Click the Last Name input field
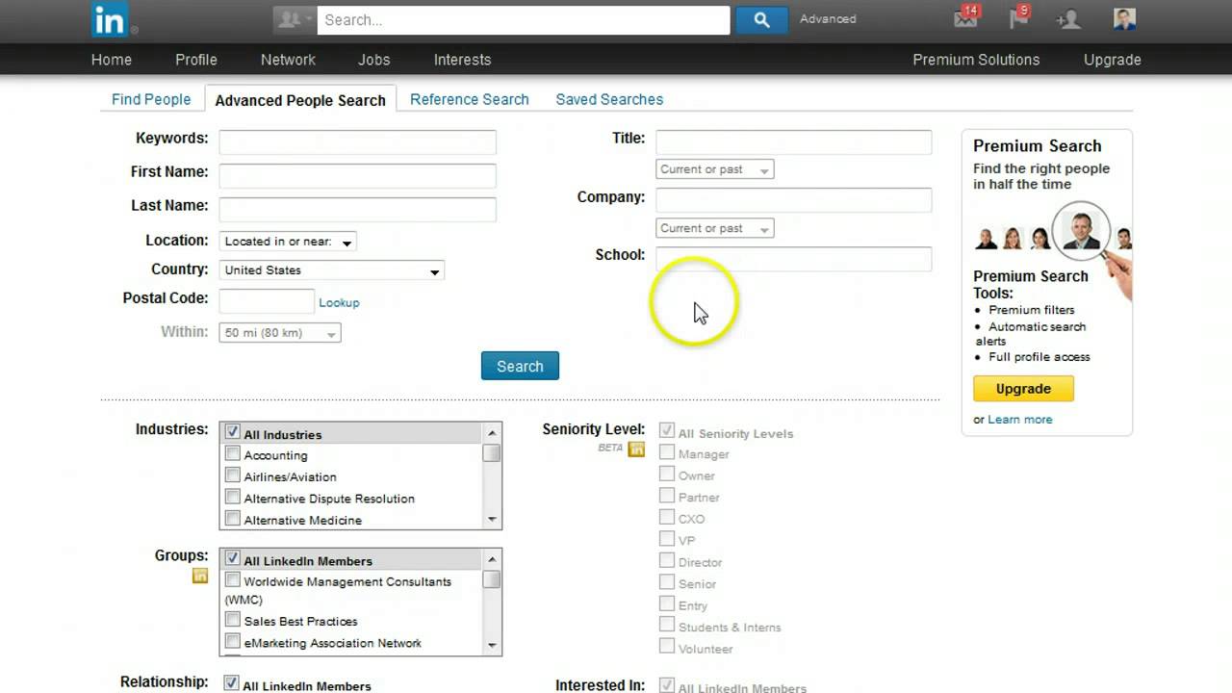This screenshot has height=693, width=1232. tap(357, 210)
